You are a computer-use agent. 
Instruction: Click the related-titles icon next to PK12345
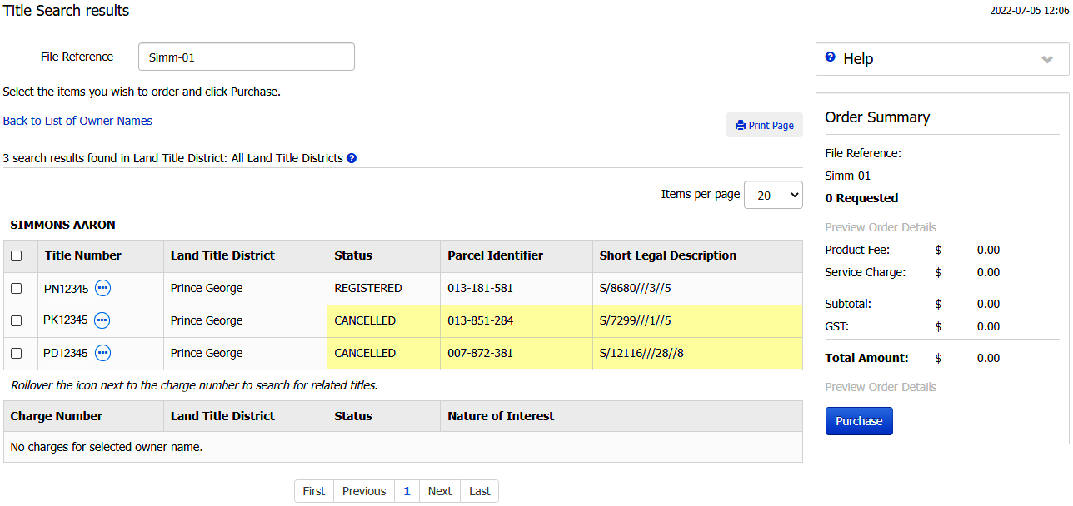102,320
